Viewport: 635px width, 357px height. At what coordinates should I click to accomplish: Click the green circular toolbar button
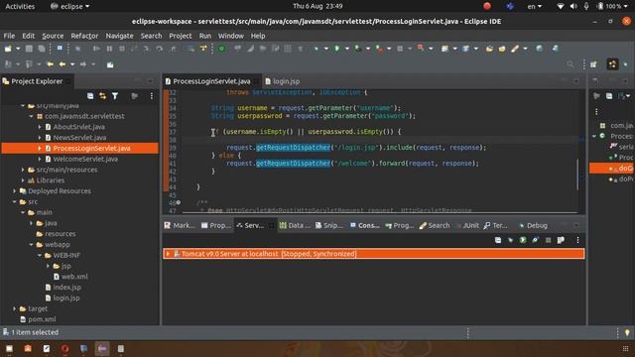(221, 49)
